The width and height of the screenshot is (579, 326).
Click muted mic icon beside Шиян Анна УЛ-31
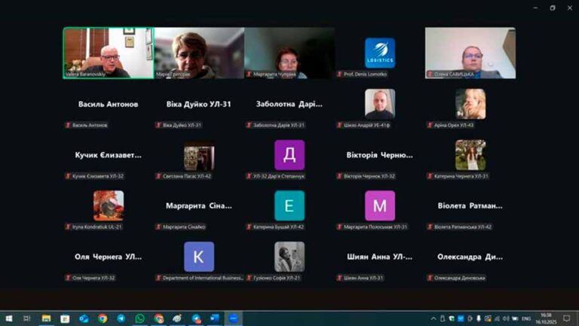pos(339,278)
